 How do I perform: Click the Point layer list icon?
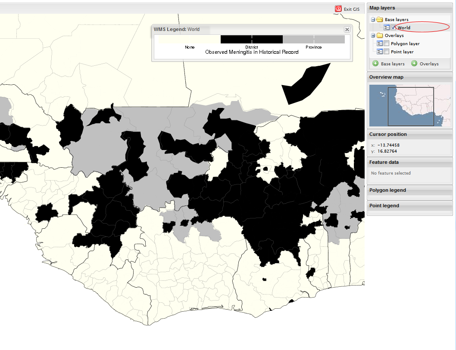tap(380, 52)
